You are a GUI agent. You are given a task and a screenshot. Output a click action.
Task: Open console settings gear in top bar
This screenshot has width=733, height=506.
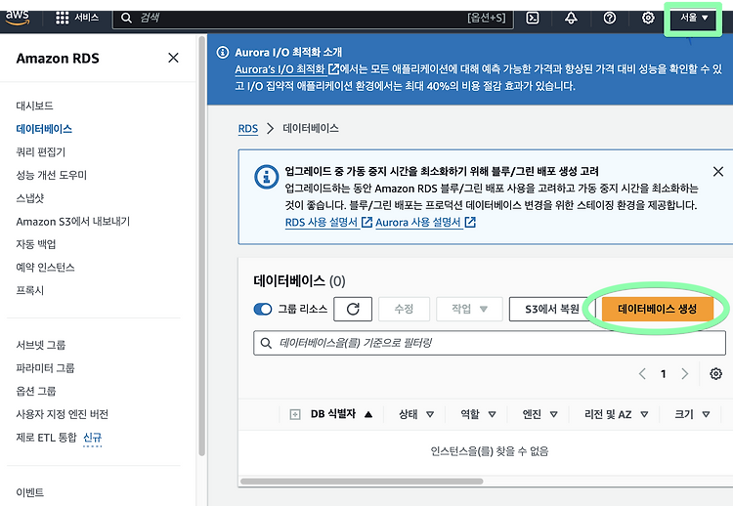648,19
